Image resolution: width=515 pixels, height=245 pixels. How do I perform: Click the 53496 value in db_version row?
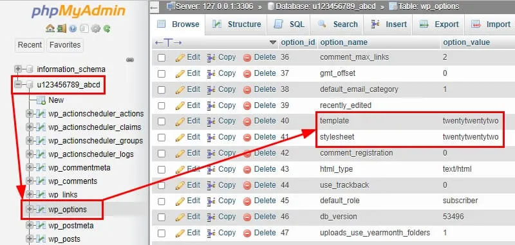click(x=453, y=217)
